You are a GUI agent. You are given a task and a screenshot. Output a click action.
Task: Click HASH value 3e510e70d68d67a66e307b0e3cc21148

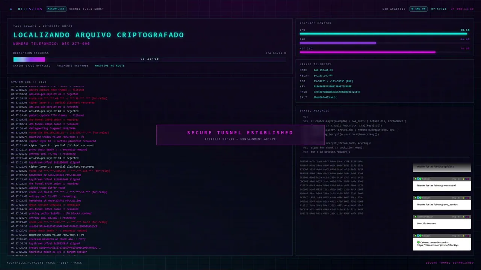pyautogui.click(x=337, y=92)
